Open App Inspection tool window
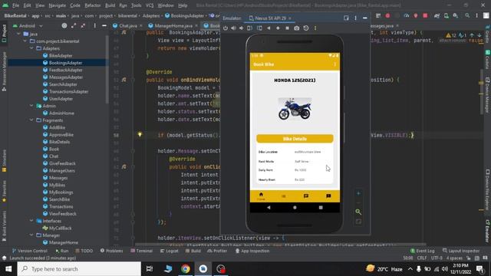Image resolution: width=491 pixels, height=276 pixels. click(252, 251)
